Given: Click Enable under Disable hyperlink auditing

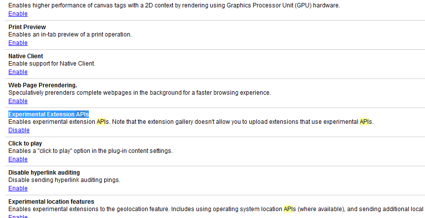Looking at the screenshot, I should [x=18, y=188].
